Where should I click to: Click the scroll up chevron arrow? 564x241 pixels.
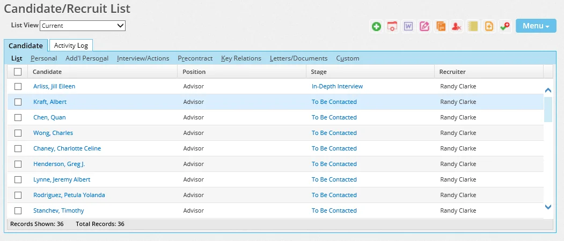point(548,90)
